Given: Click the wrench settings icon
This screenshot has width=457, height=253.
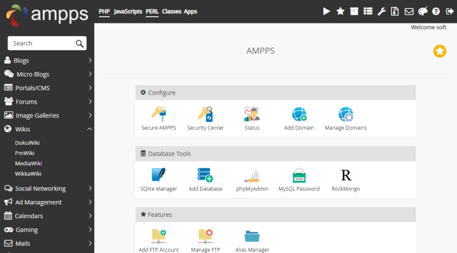Looking at the screenshot, I should tap(382, 11).
